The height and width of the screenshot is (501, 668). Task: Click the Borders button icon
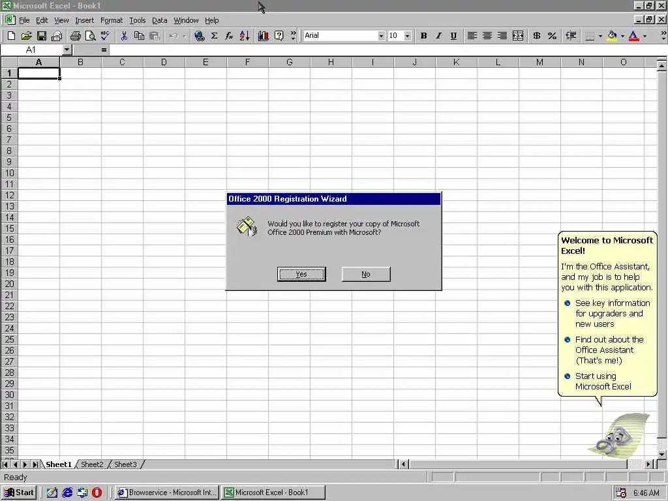[x=590, y=37]
